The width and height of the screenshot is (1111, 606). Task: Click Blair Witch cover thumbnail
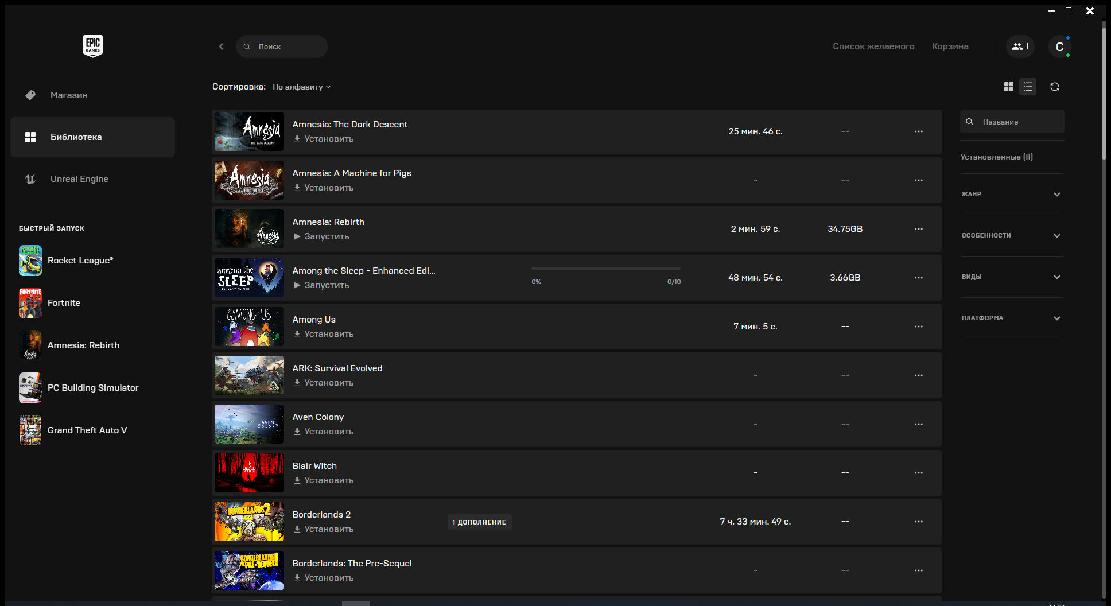pos(249,473)
